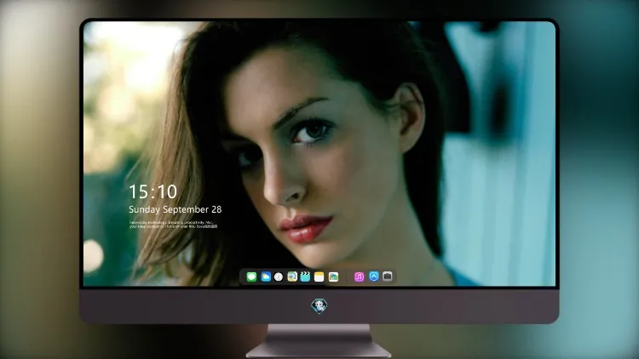This screenshot has height=359, width=639.
Task: Open the yellow Notes app in dock
Action: (319, 276)
